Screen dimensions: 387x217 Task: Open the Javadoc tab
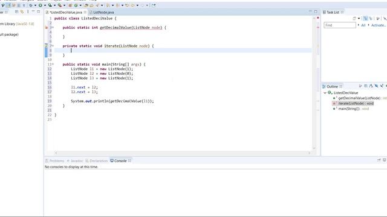pos(75,161)
